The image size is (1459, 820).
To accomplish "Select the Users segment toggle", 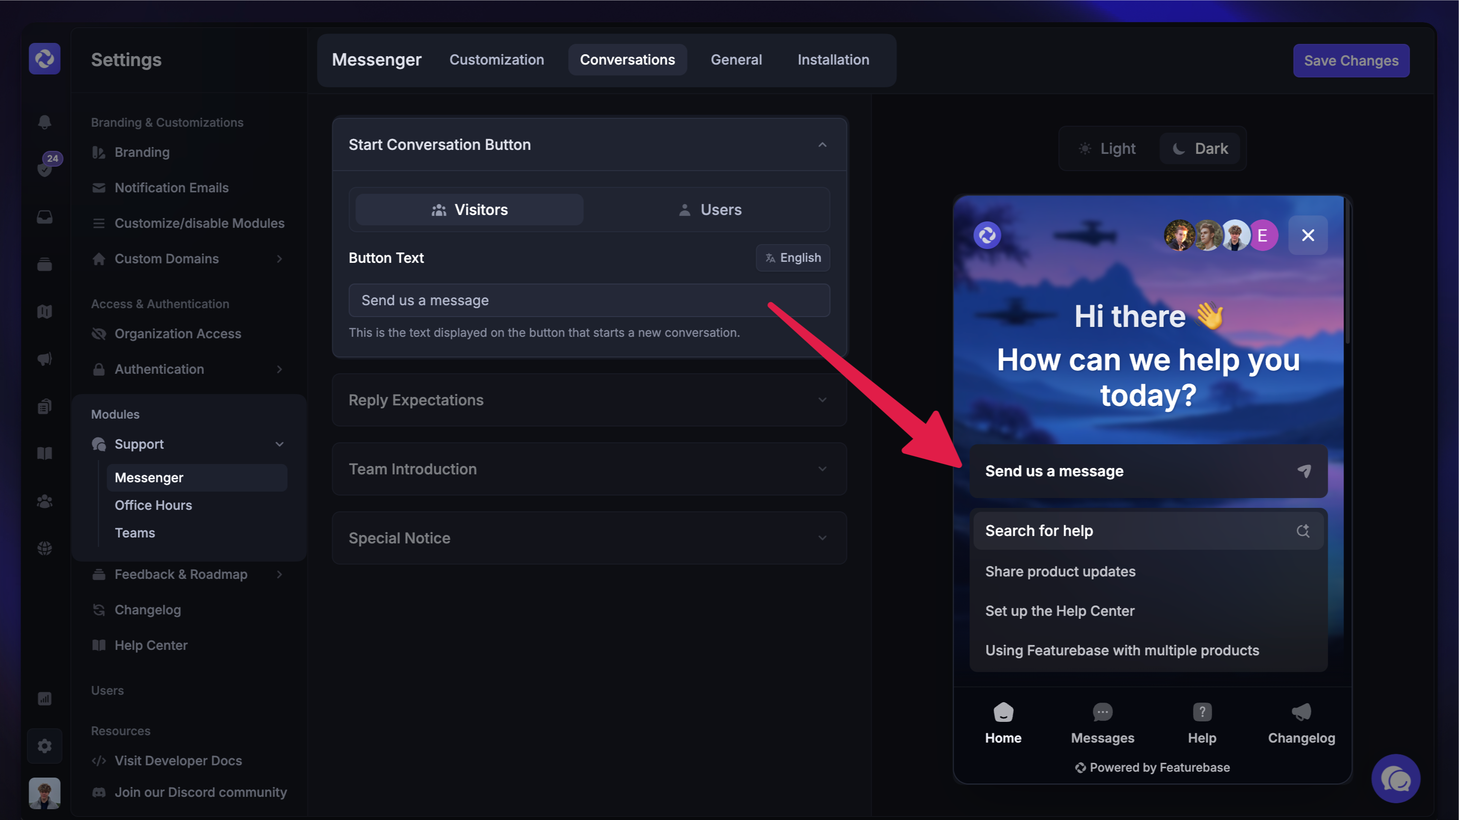I will click(x=710, y=210).
